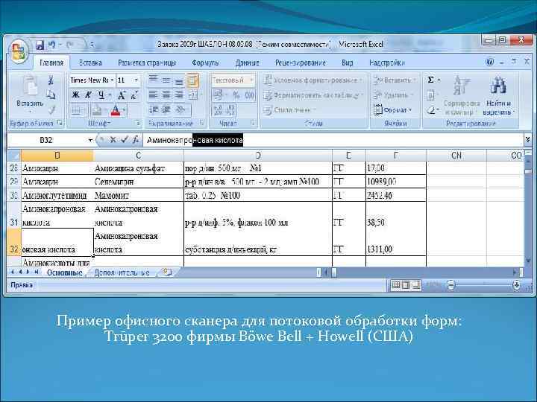Apply fill color with the paint bucket
Screen dimensions: 537x402
point(97,110)
